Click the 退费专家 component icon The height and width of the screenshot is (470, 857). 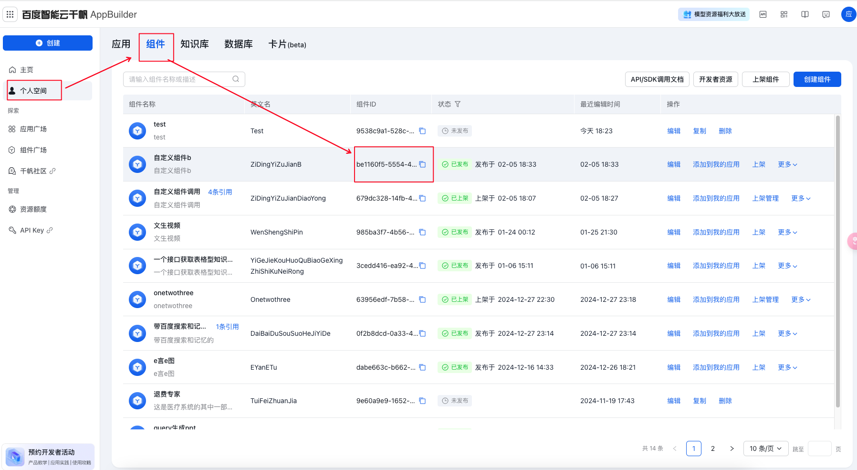137,401
